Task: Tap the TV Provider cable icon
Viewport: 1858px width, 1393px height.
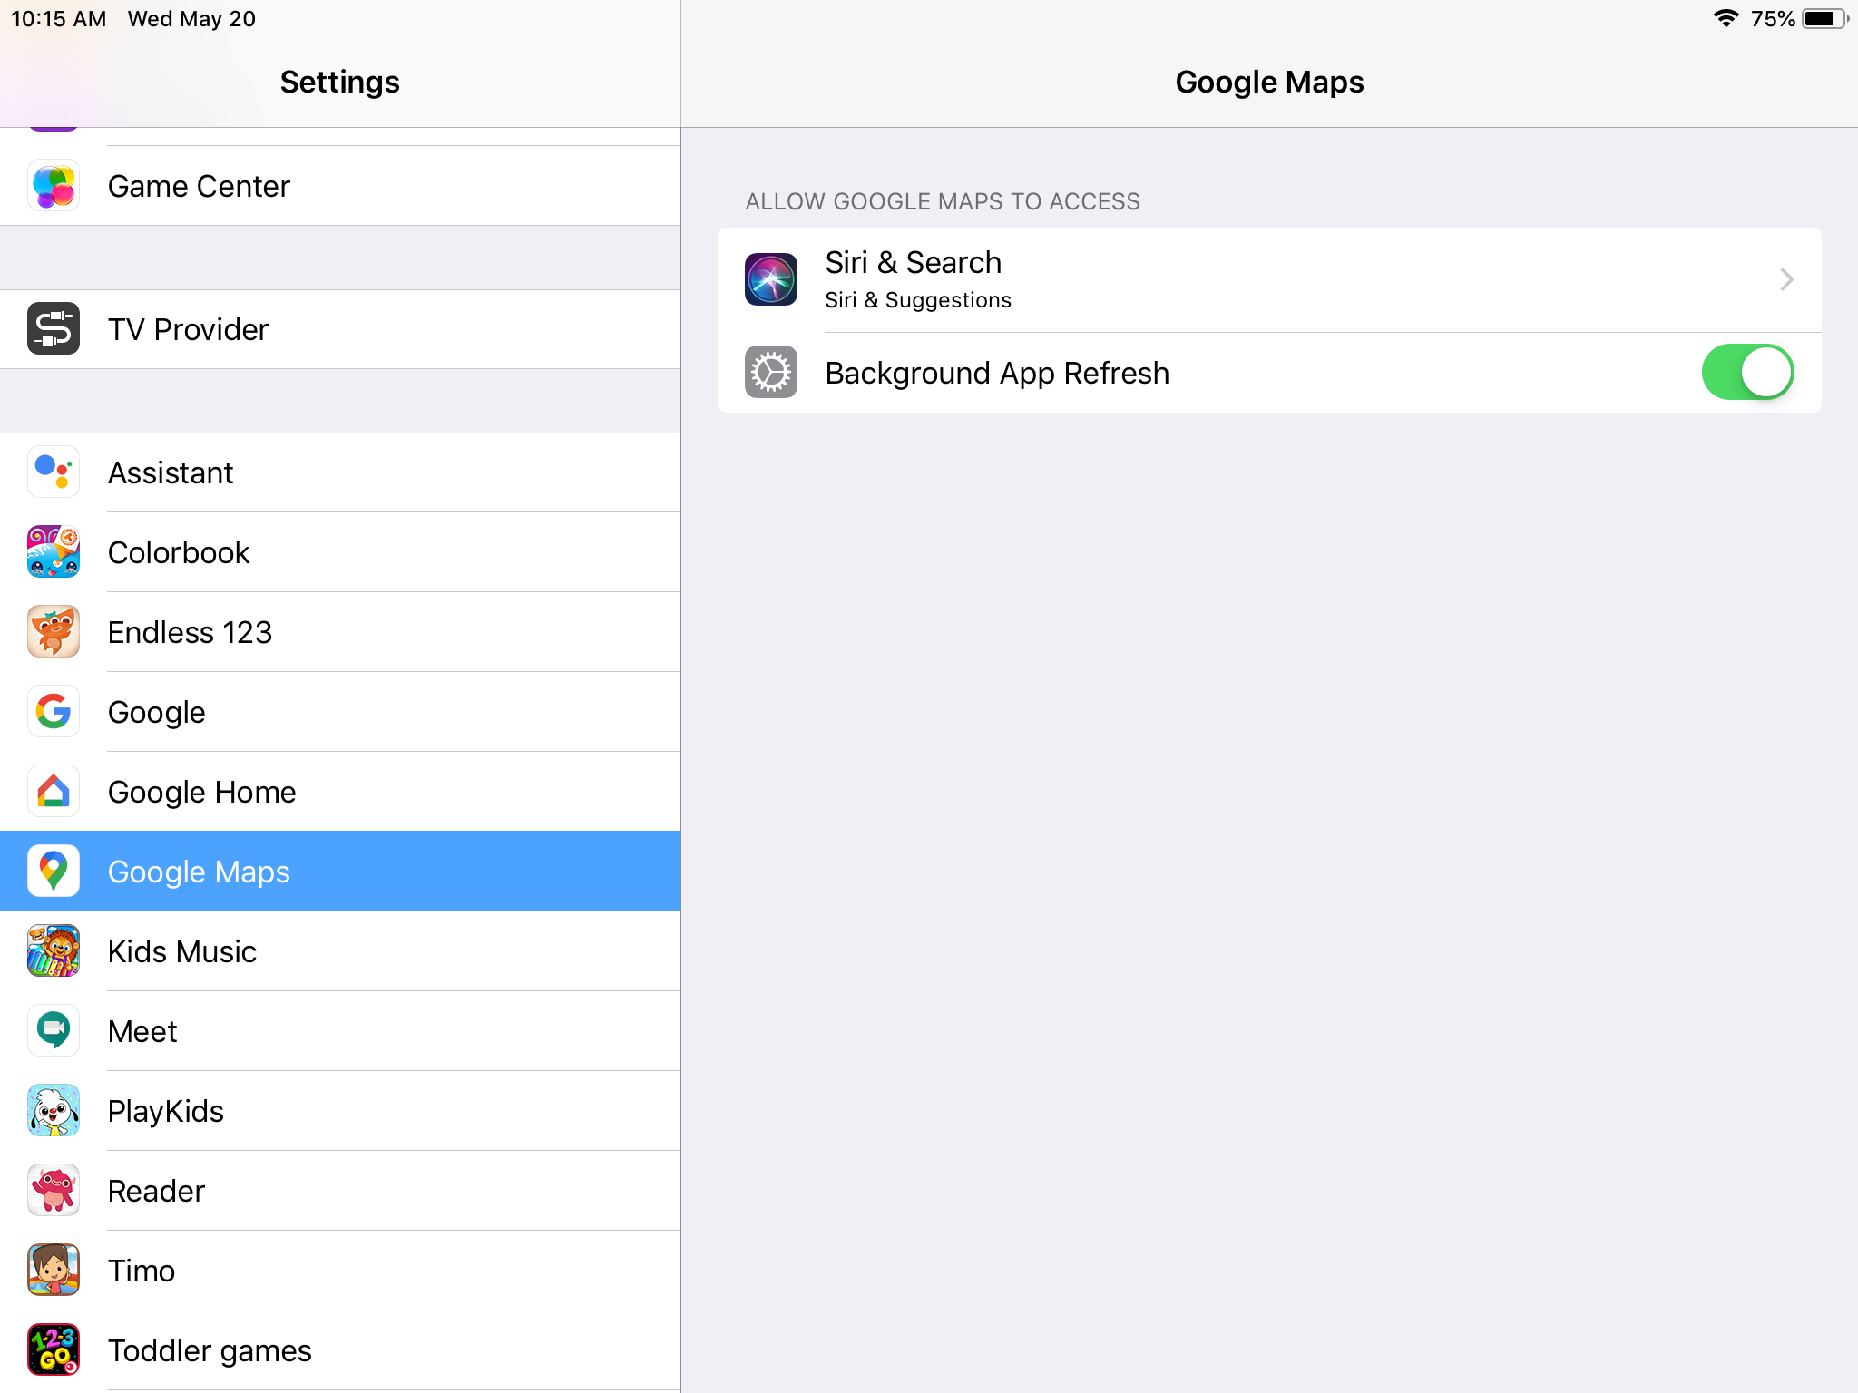Action: (54, 329)
